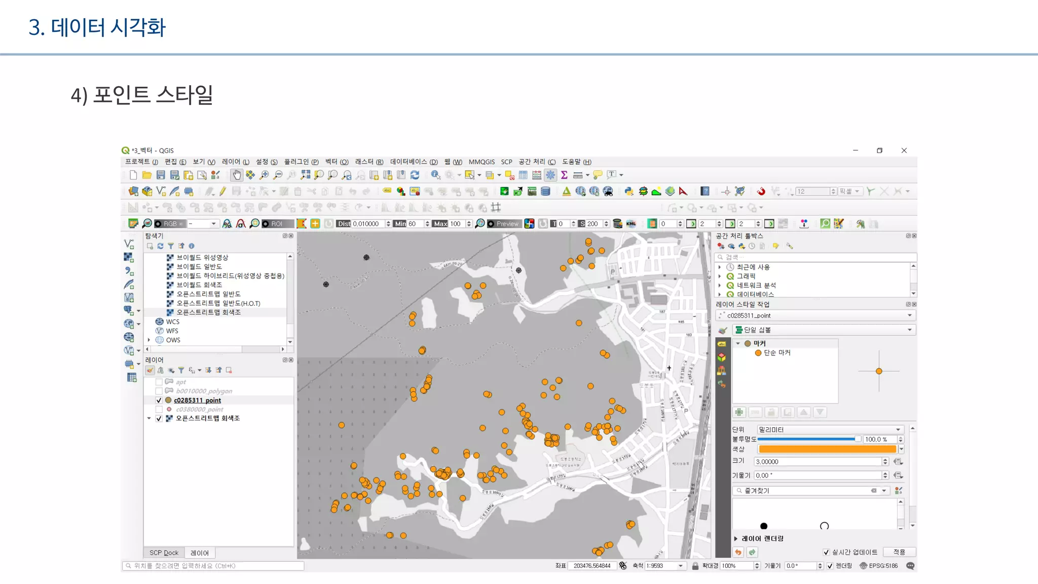Click the Identify Features tool

coord(435,175)
